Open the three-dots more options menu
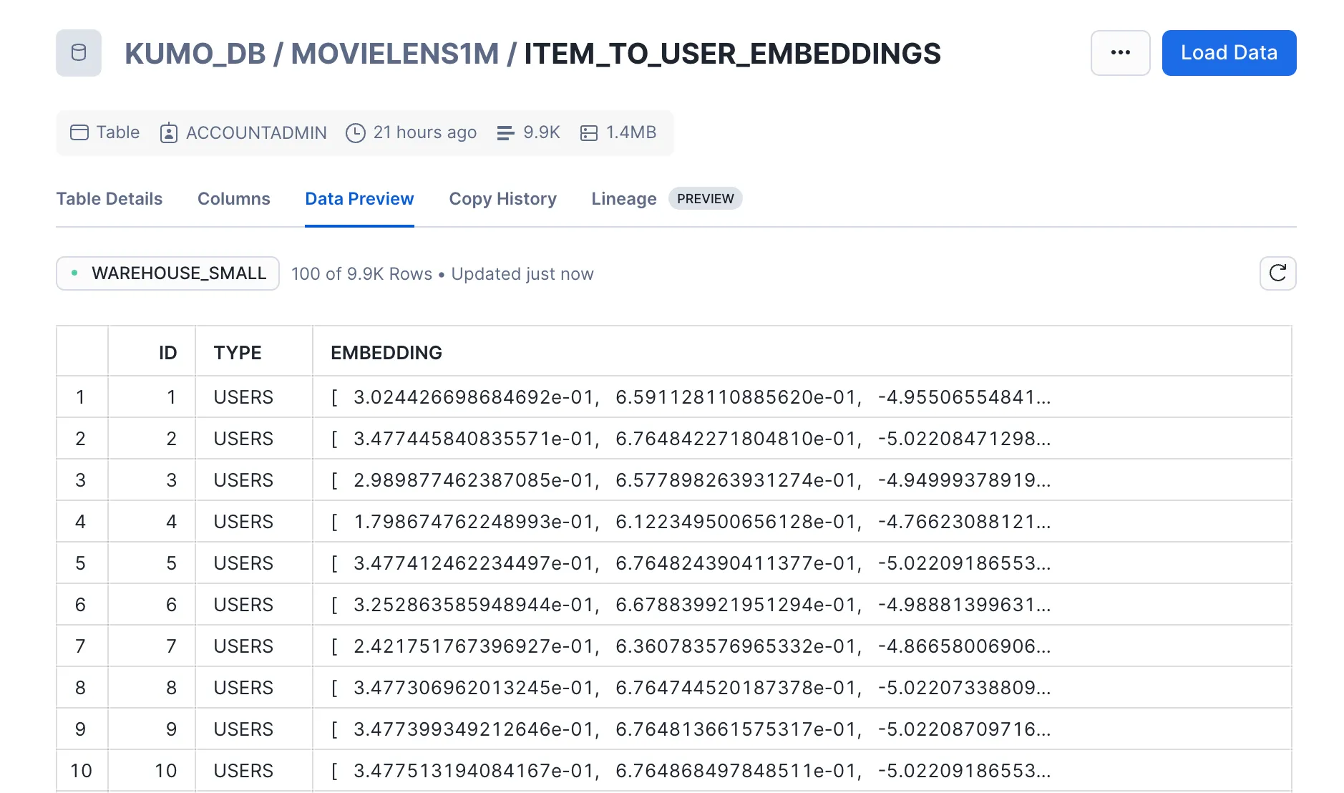The width and height of the screenshot is (1344, 793). point(1120,53)
